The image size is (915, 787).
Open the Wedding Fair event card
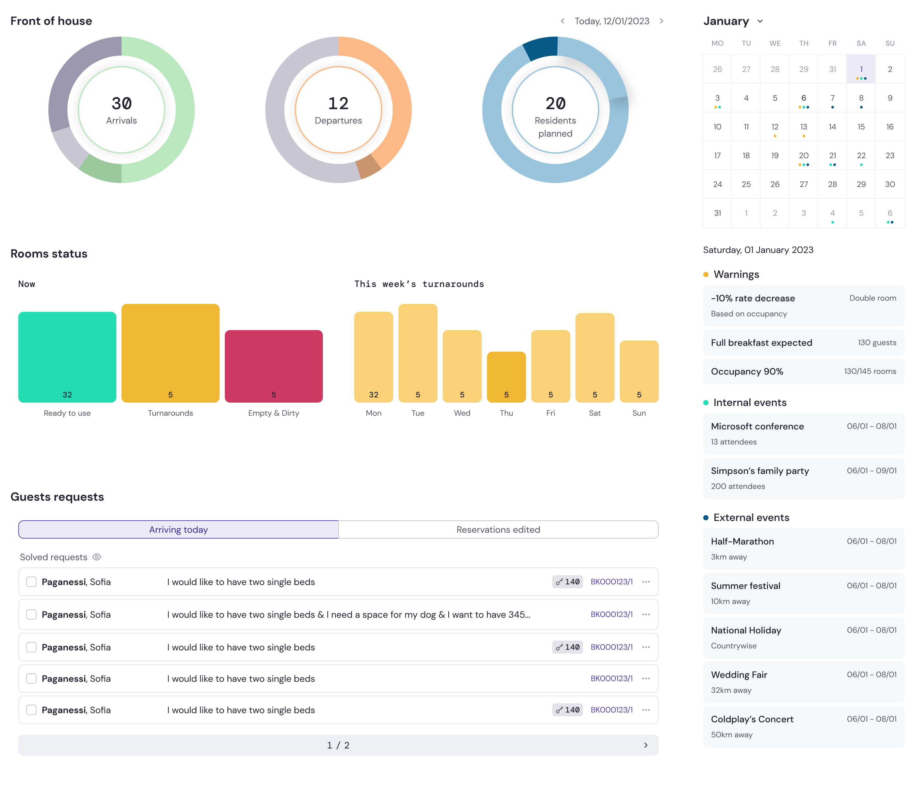tap(803, 682)
